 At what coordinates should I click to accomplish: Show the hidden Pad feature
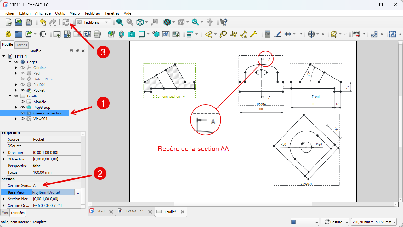pos(23,73)
